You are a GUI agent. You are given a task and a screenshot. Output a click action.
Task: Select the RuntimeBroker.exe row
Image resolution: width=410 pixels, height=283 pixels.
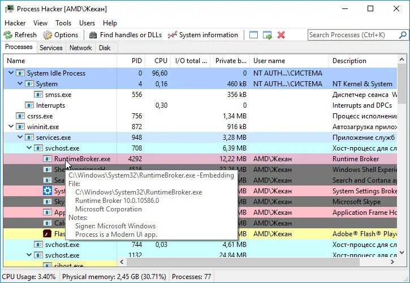point(200,159)
